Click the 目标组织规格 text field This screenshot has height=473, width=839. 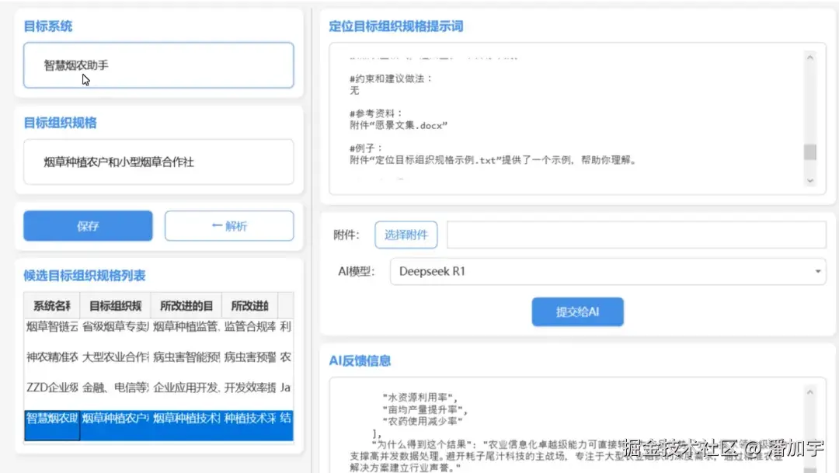coord(158,162)
